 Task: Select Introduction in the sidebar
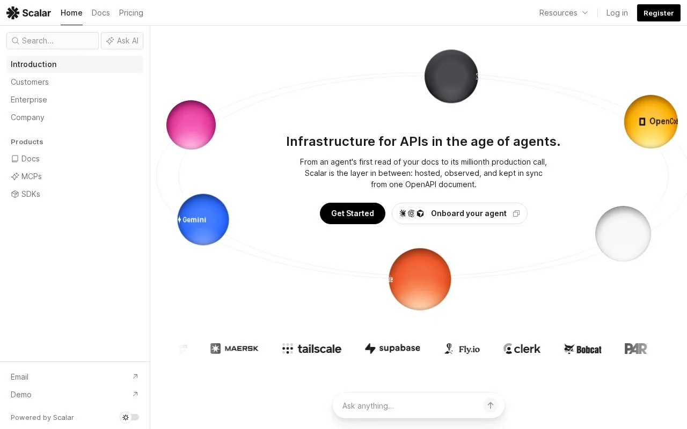75,64
